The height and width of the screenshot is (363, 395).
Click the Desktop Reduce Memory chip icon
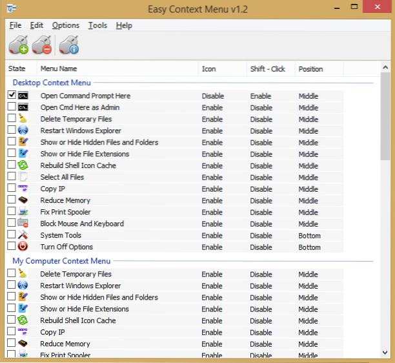(23, 200)
